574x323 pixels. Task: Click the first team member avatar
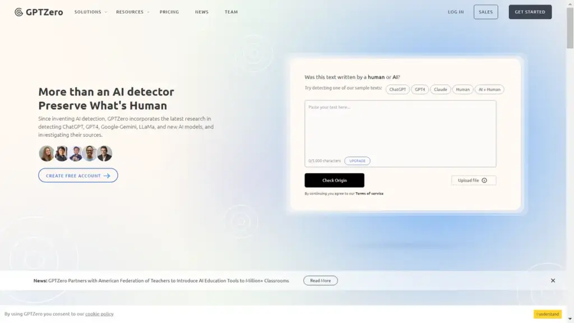[47, 154]
